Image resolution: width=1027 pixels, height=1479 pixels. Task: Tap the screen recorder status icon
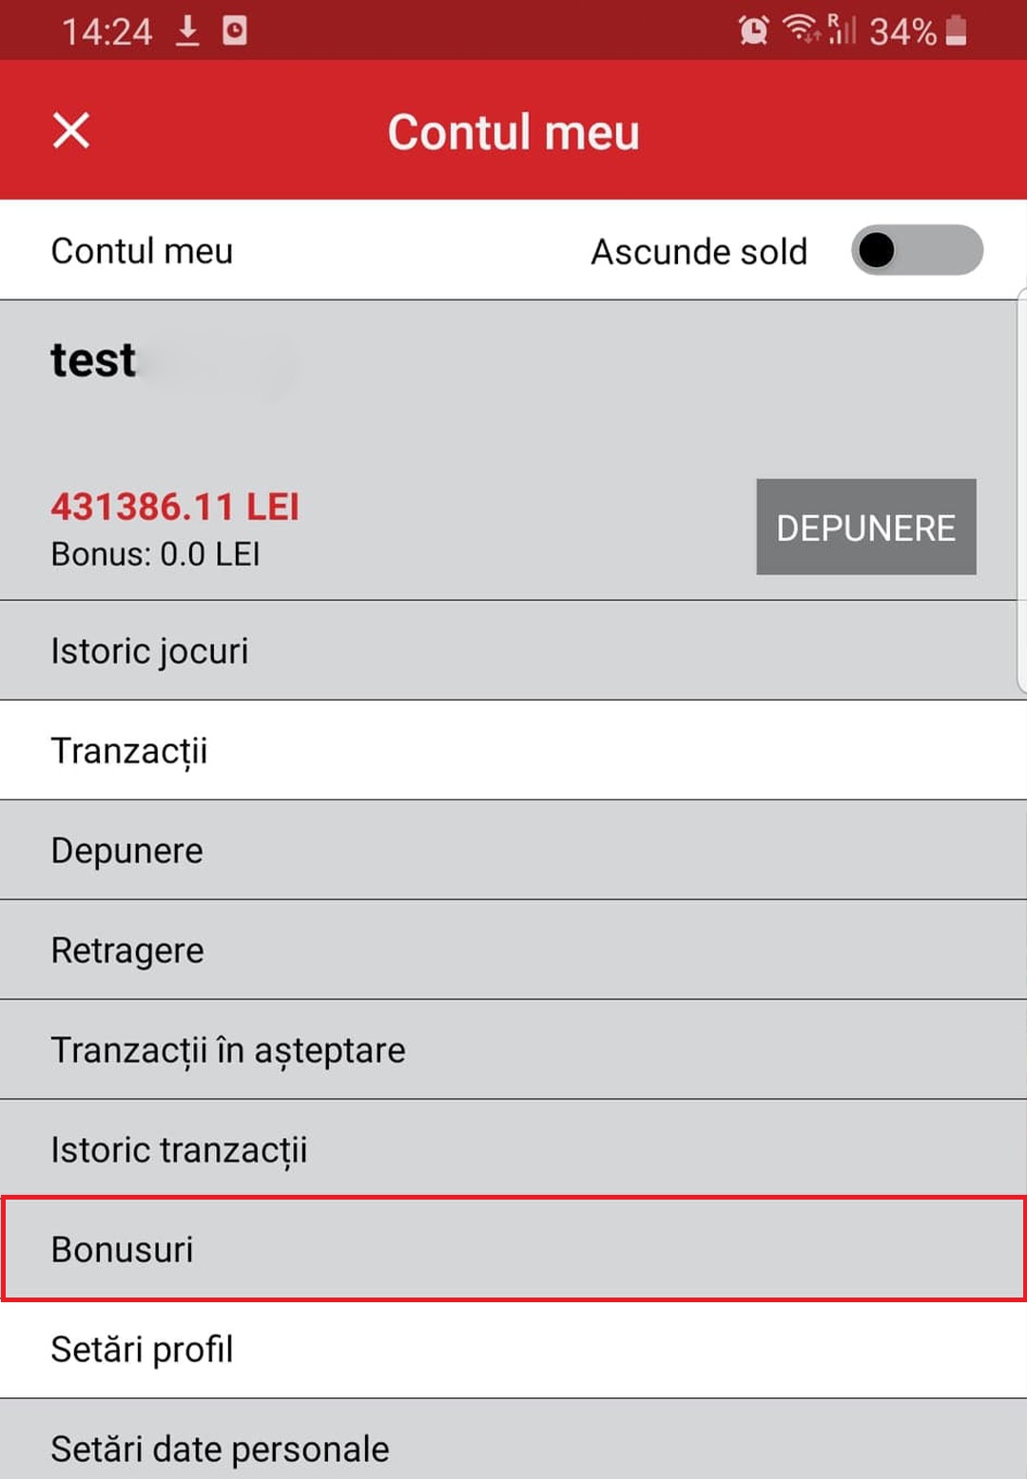pyautogui.click(x=235, y=30)
